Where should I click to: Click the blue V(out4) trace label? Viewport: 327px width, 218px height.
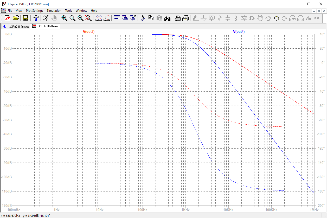[239, 32]
